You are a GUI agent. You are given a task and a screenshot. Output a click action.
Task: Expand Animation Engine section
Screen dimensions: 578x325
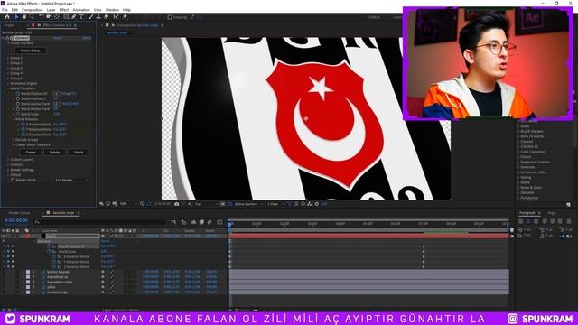[x=8, y=84]
